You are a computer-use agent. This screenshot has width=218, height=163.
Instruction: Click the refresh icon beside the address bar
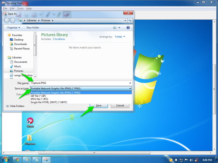coord(130,20)
